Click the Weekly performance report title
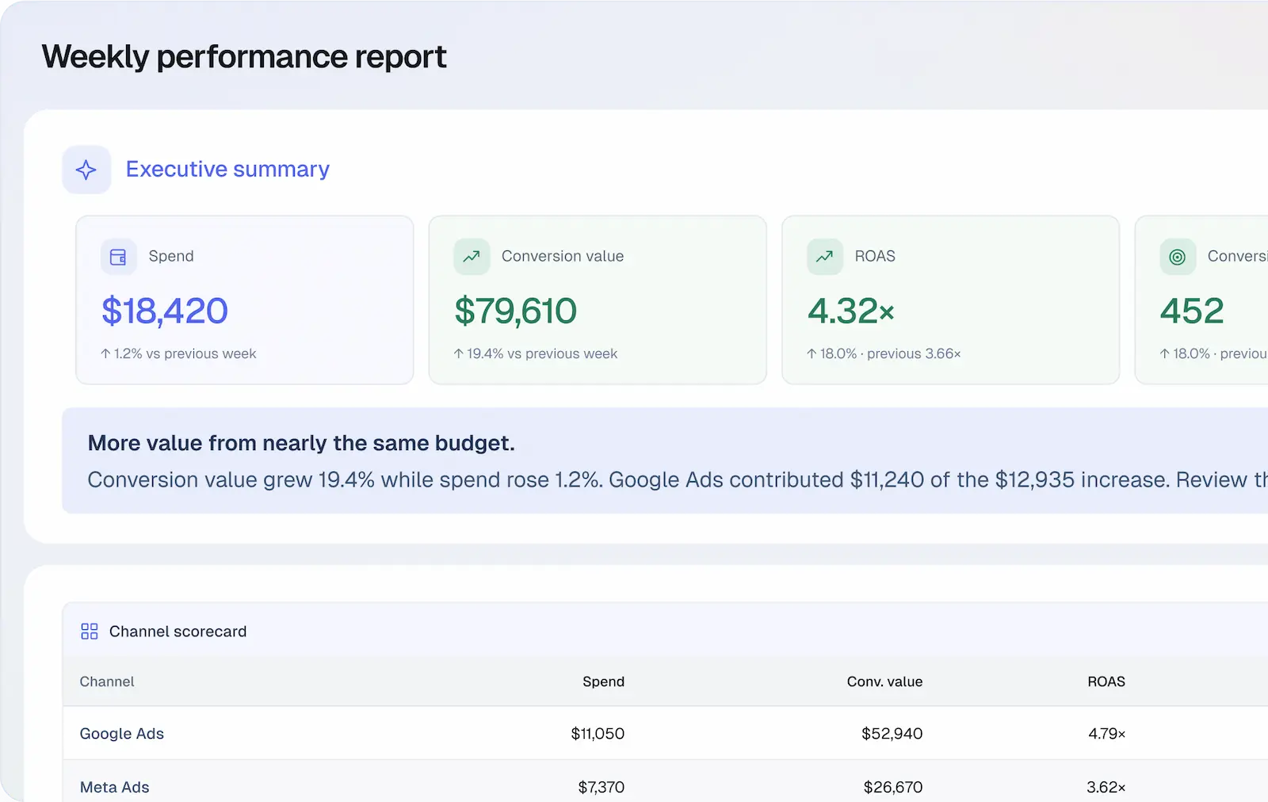1268x802 pixels. (x=244, y=57)
